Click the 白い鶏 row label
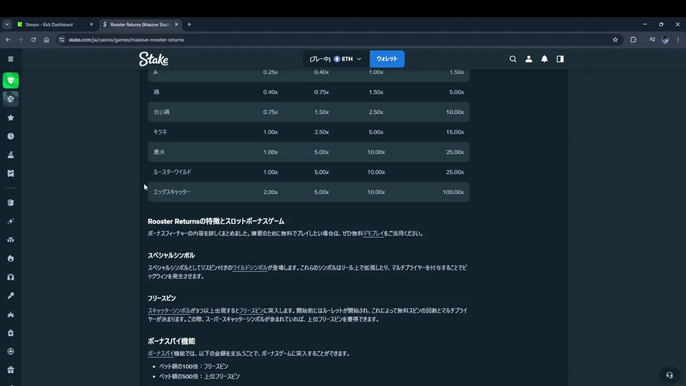686x386 pixels. (x=161, y=112)
